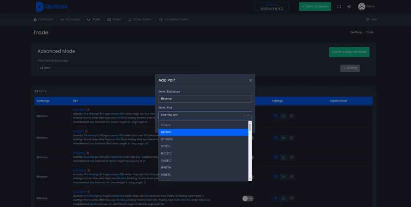The height and width of the screenshot is (207, 411).
Task: Toggle light theme with the sun icon
Action: pos(349,6)
